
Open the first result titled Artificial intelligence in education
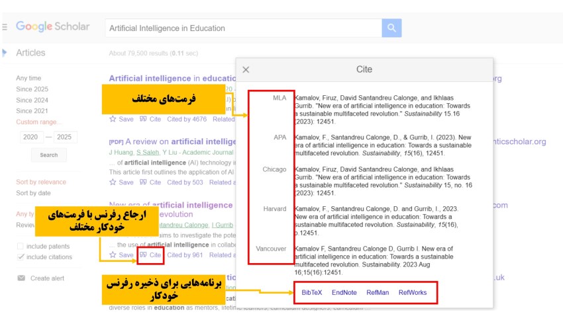pos(172,79)
